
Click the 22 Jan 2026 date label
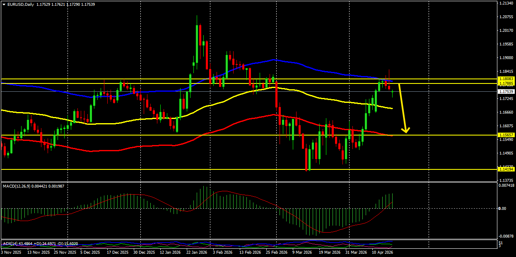(x=197, y=252)
